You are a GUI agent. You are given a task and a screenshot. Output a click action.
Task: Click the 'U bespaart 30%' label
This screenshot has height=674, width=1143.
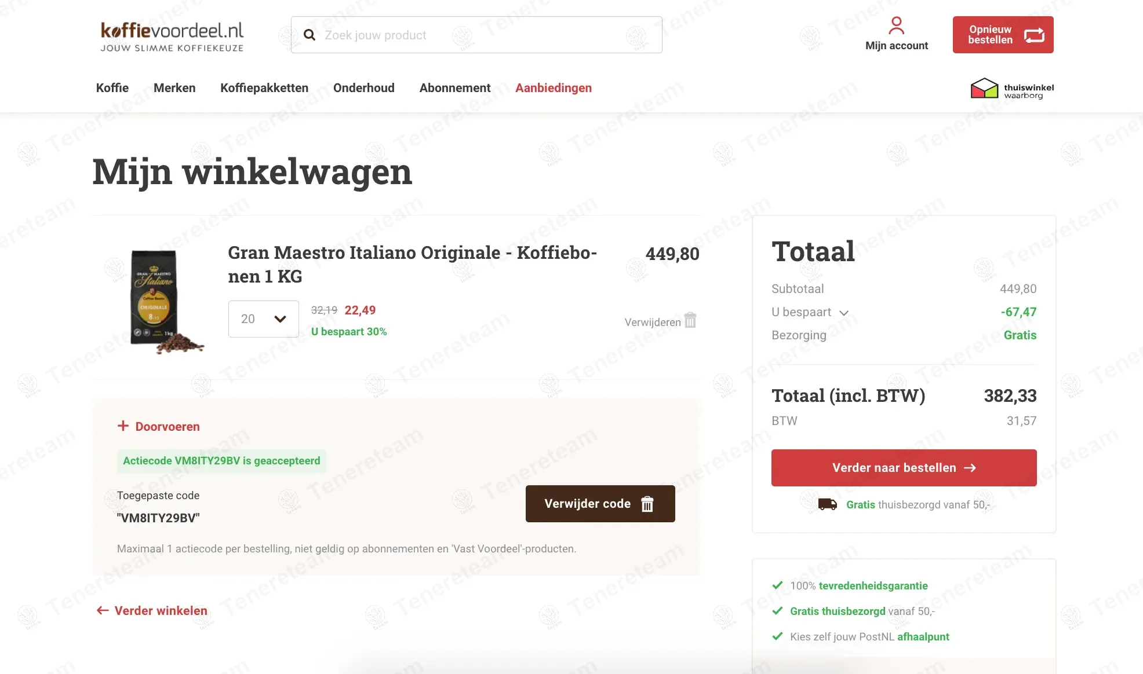(349, 332)
